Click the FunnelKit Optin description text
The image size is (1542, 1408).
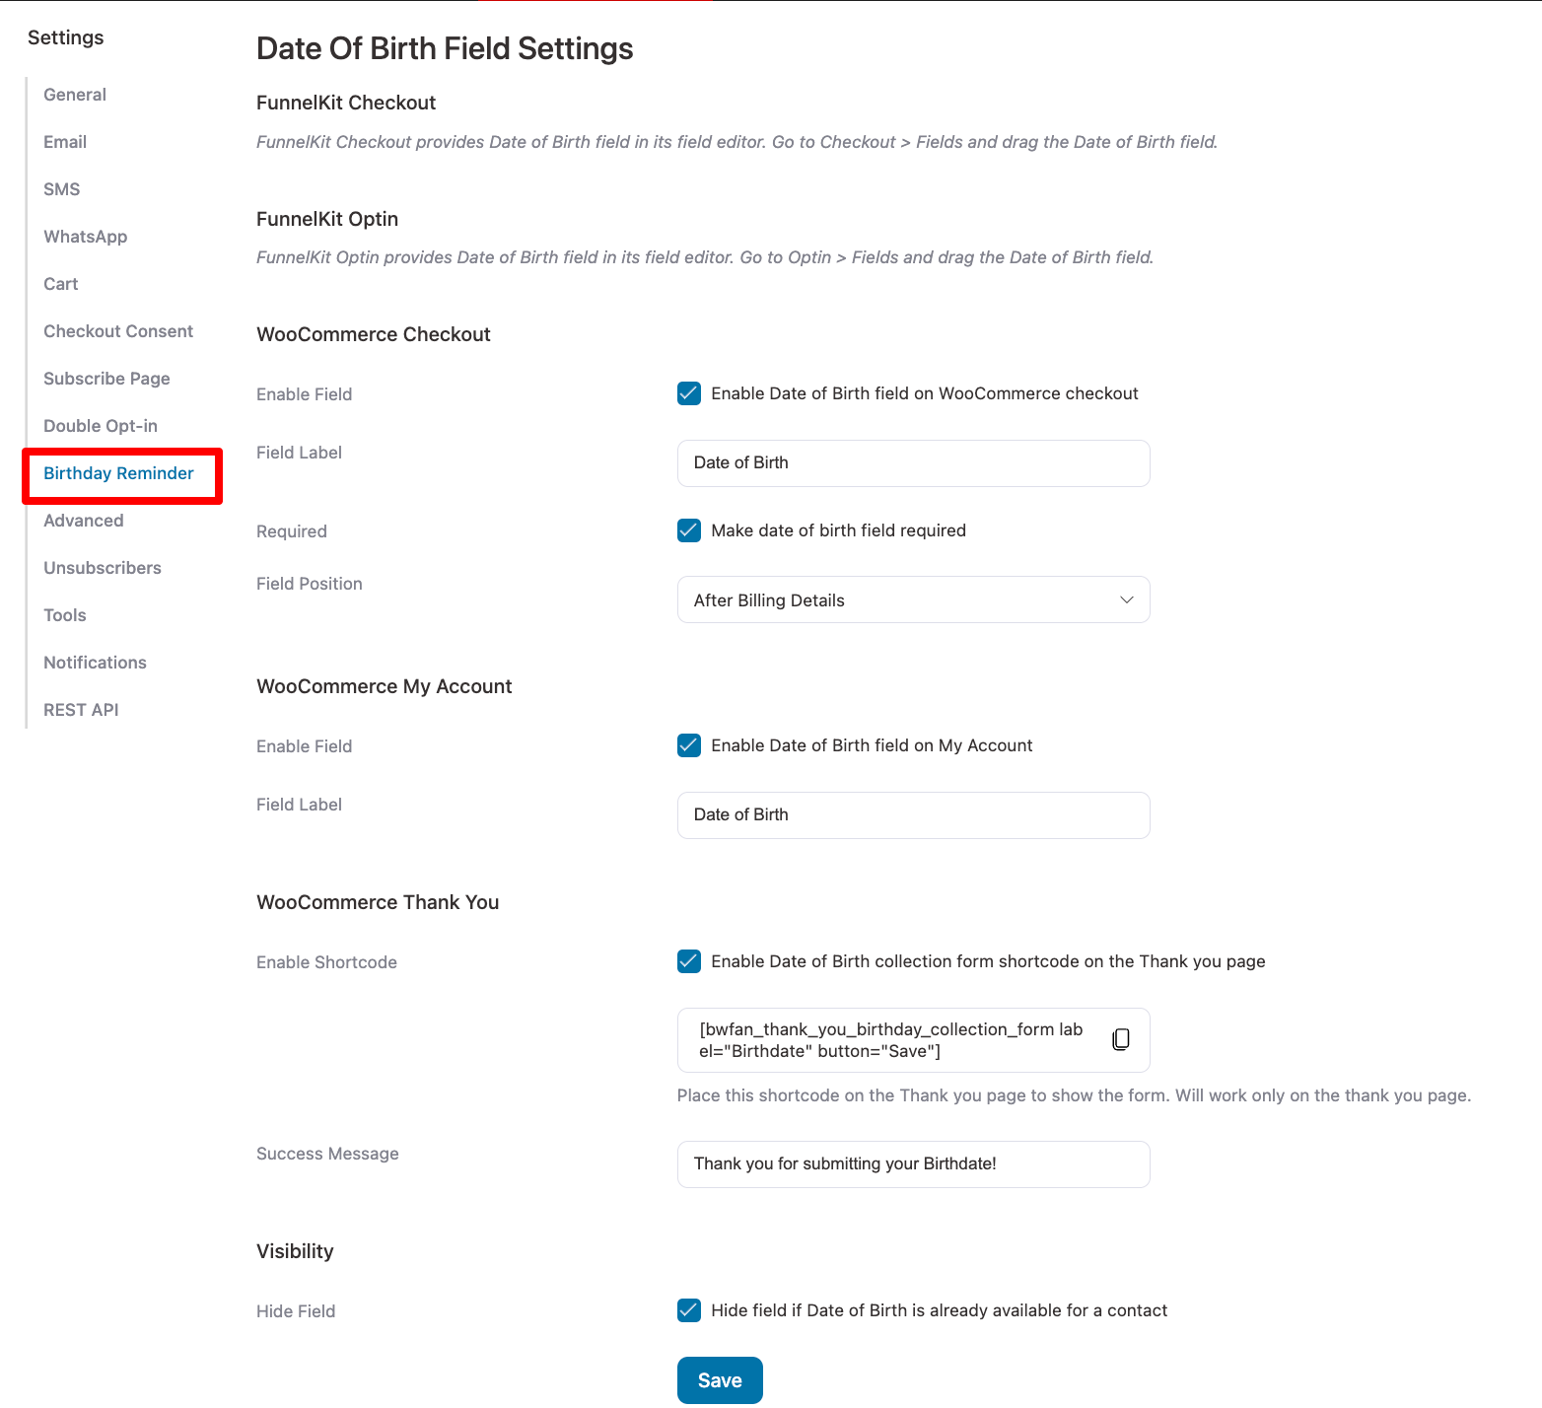coord(705,257)
